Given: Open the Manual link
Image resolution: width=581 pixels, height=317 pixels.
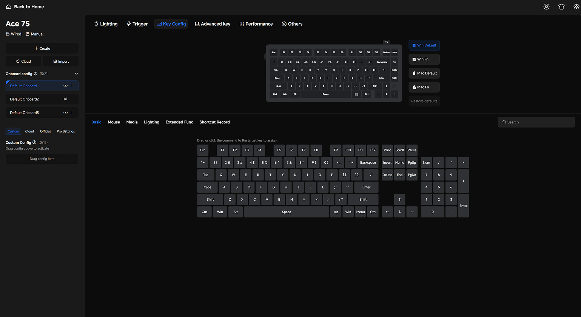Looking at the screenshot, I should click(35, 34).
